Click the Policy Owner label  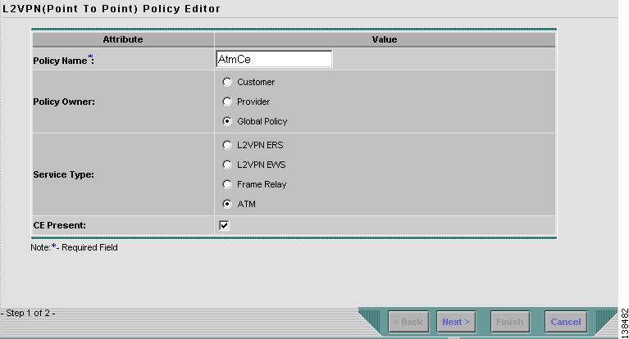[64, 102]
